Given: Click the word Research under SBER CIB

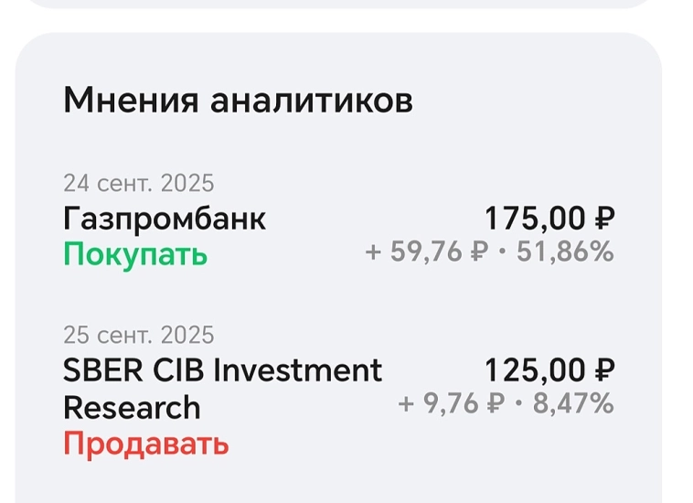Looking at the screenshot, I should pyautogui.click(x=132, y=407).
